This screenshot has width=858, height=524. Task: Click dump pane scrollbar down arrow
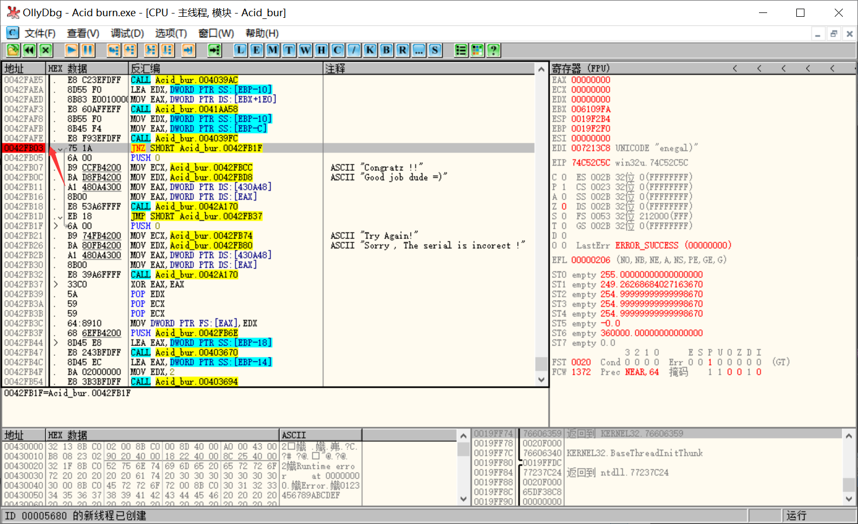tap(464, 499)
